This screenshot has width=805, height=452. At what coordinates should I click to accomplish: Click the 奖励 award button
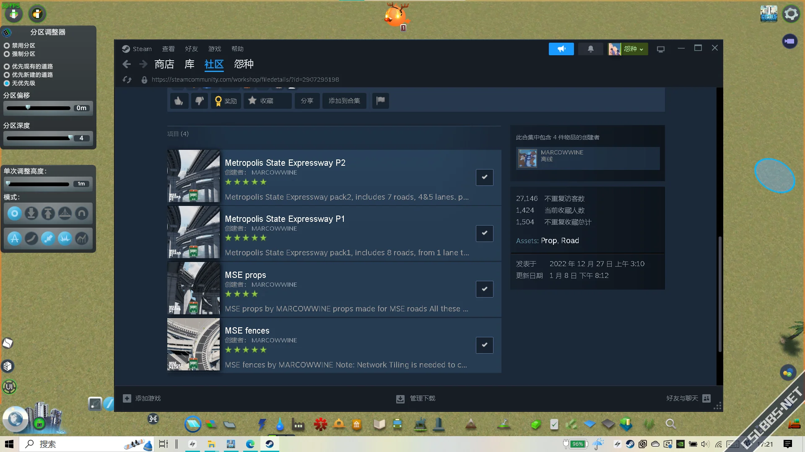pyautogui.click(x=226, y=101)
